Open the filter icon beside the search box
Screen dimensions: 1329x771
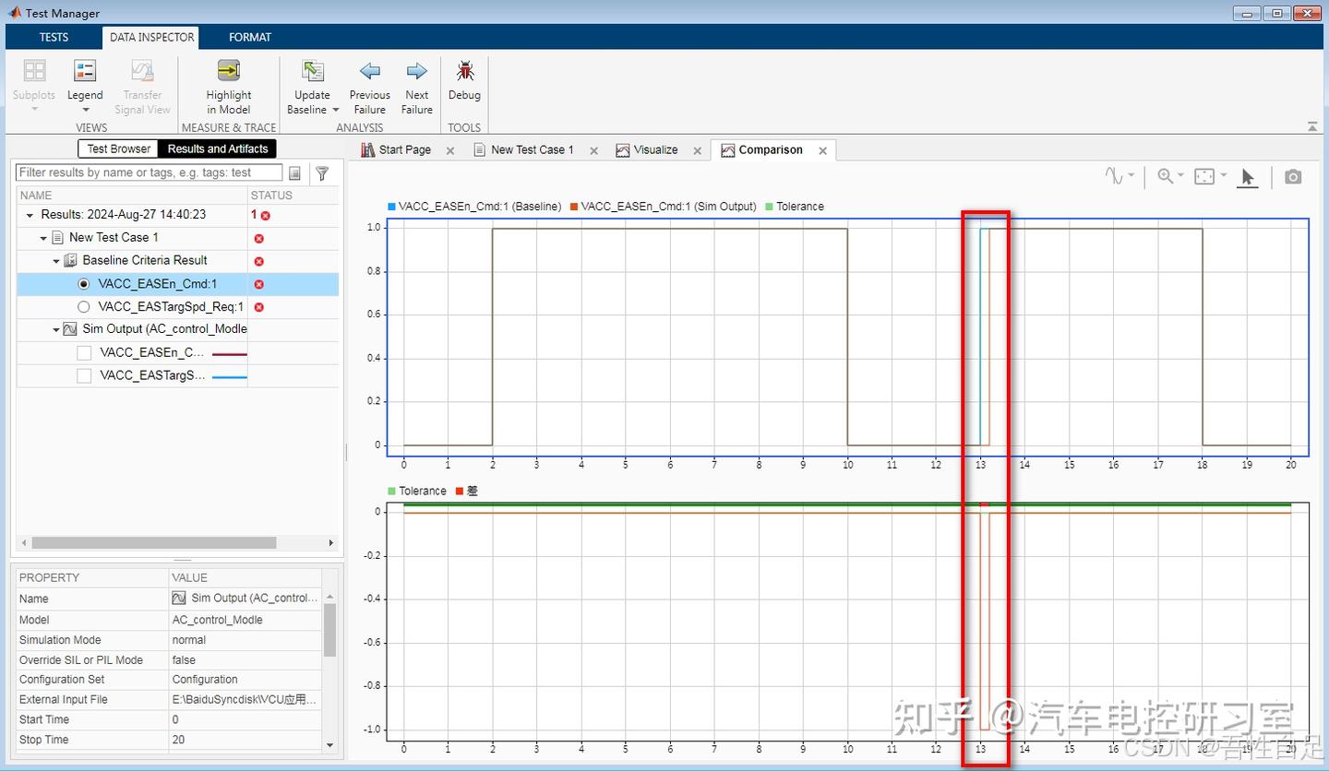click(321, 172)
